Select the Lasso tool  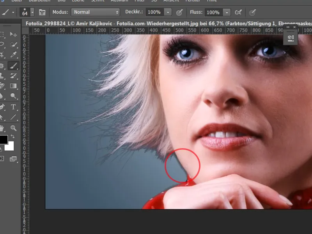[x=2, y=44]
